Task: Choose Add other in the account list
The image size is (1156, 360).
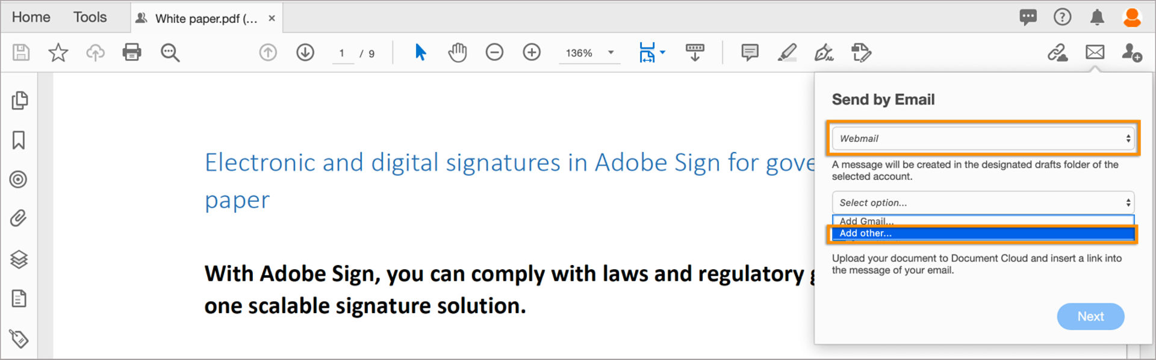Action: 865,233
